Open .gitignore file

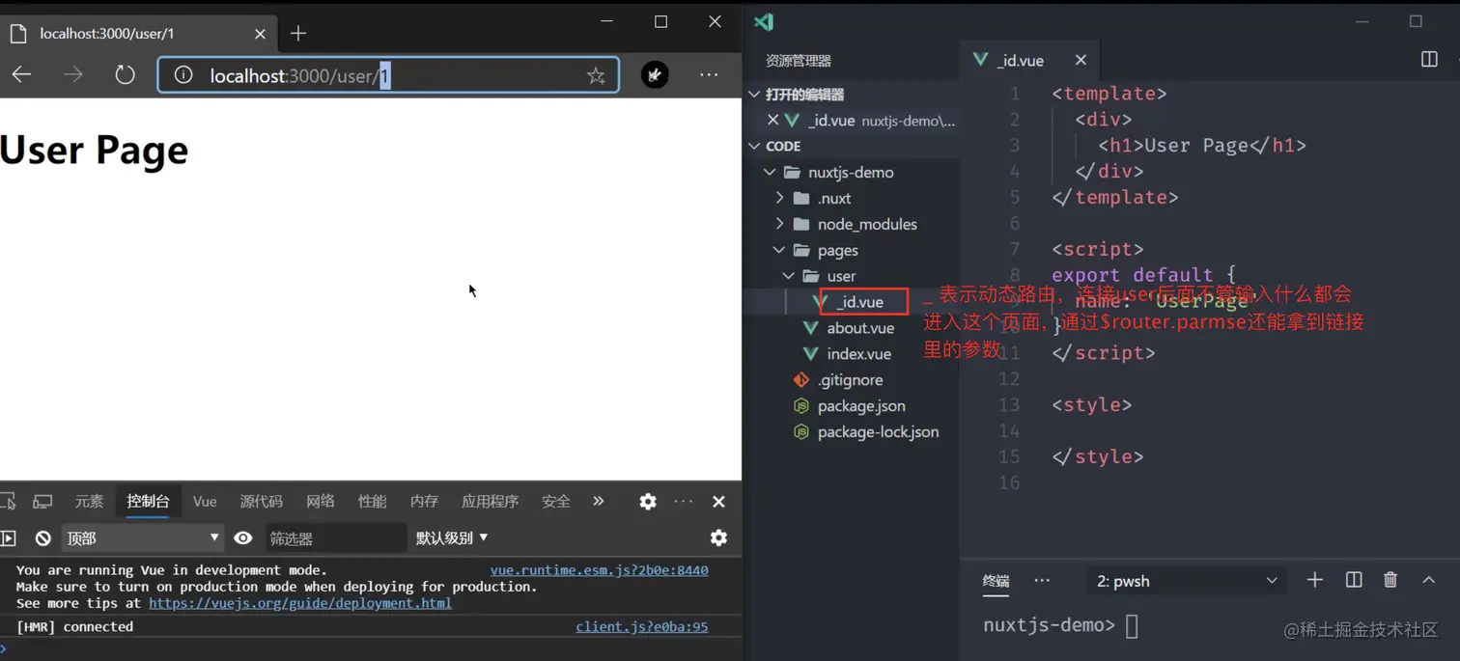(x=850, y=380)
